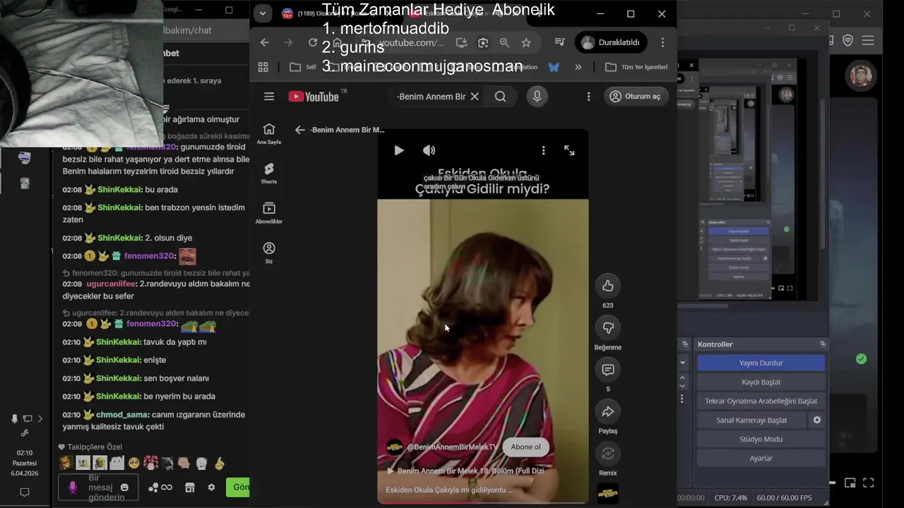Open the Chrome tab search dropdown

(x=262, y=13)
